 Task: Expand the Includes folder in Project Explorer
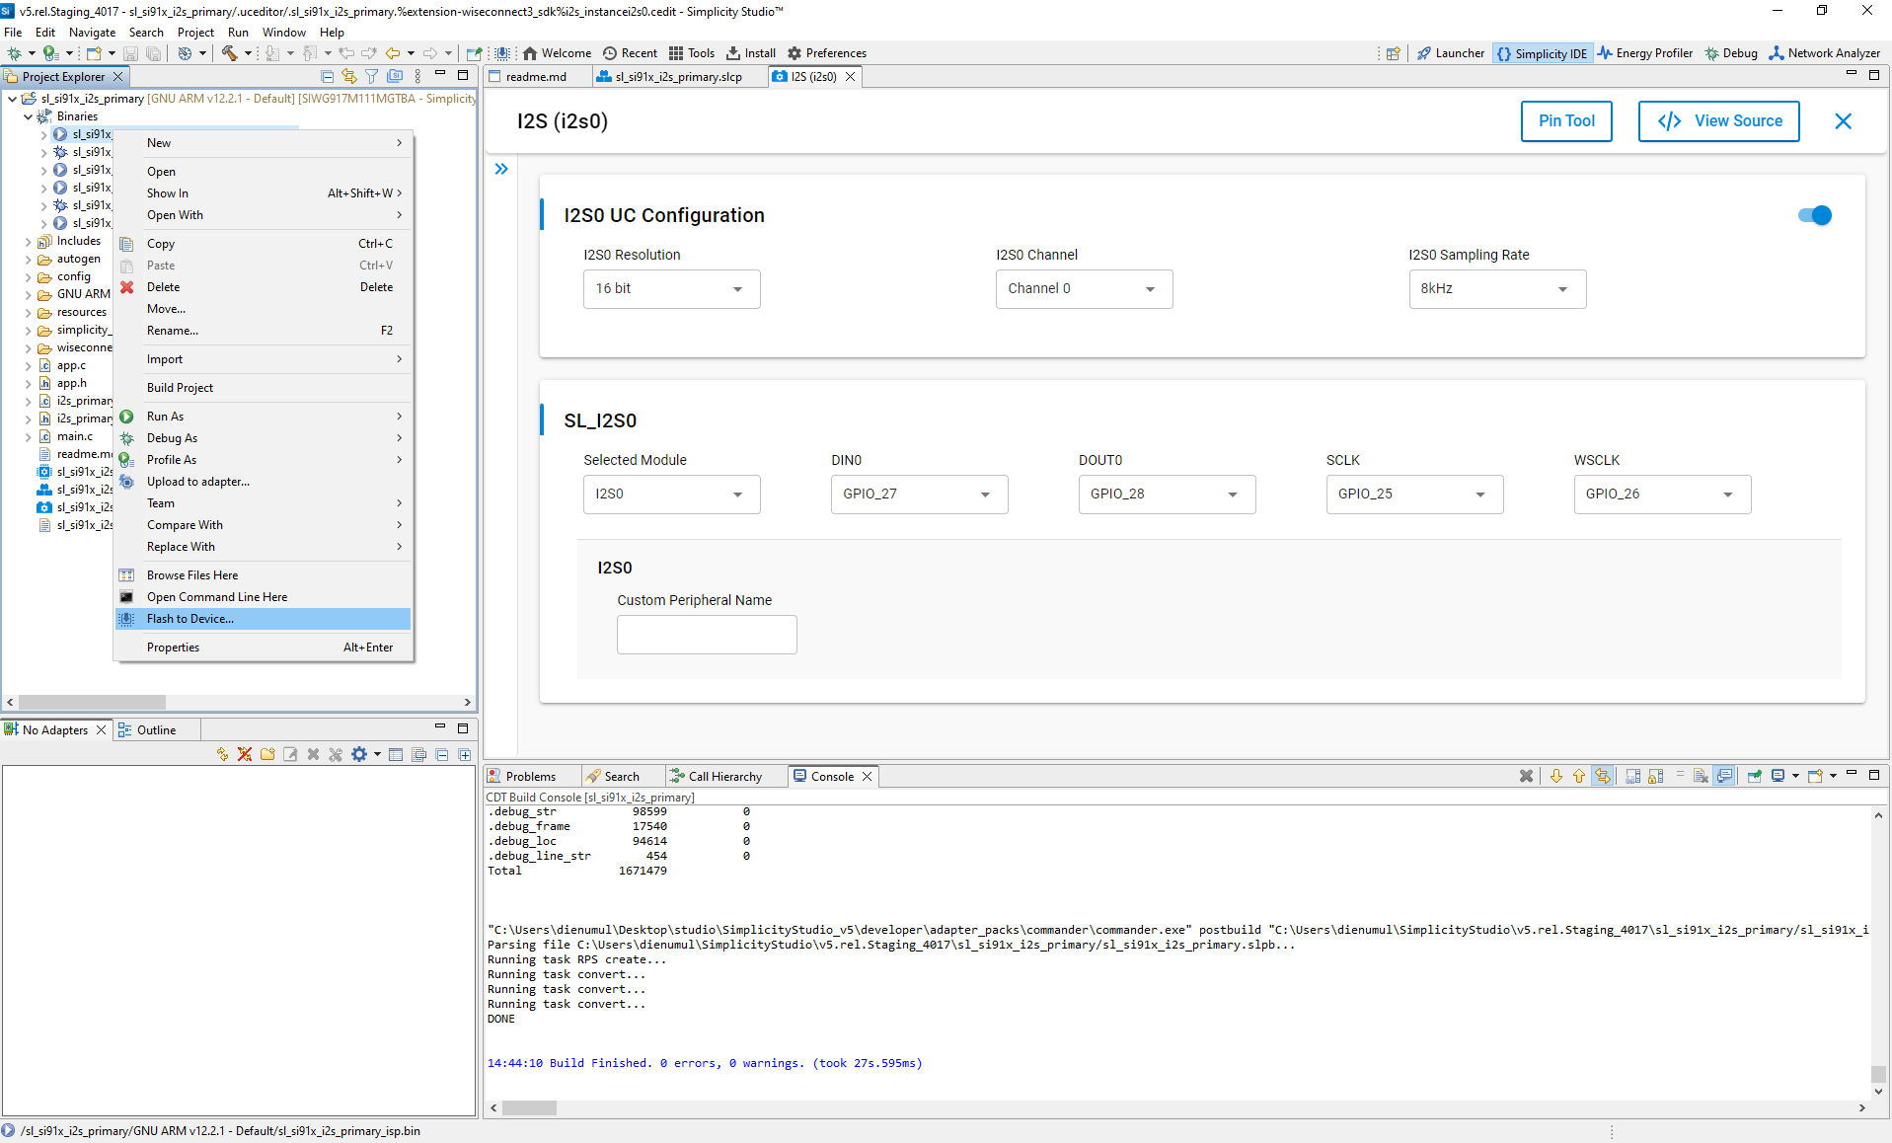point(29,241)
